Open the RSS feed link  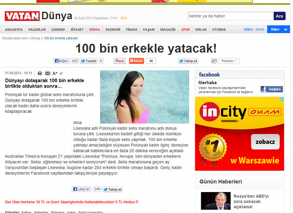click(x=124, y=18)
